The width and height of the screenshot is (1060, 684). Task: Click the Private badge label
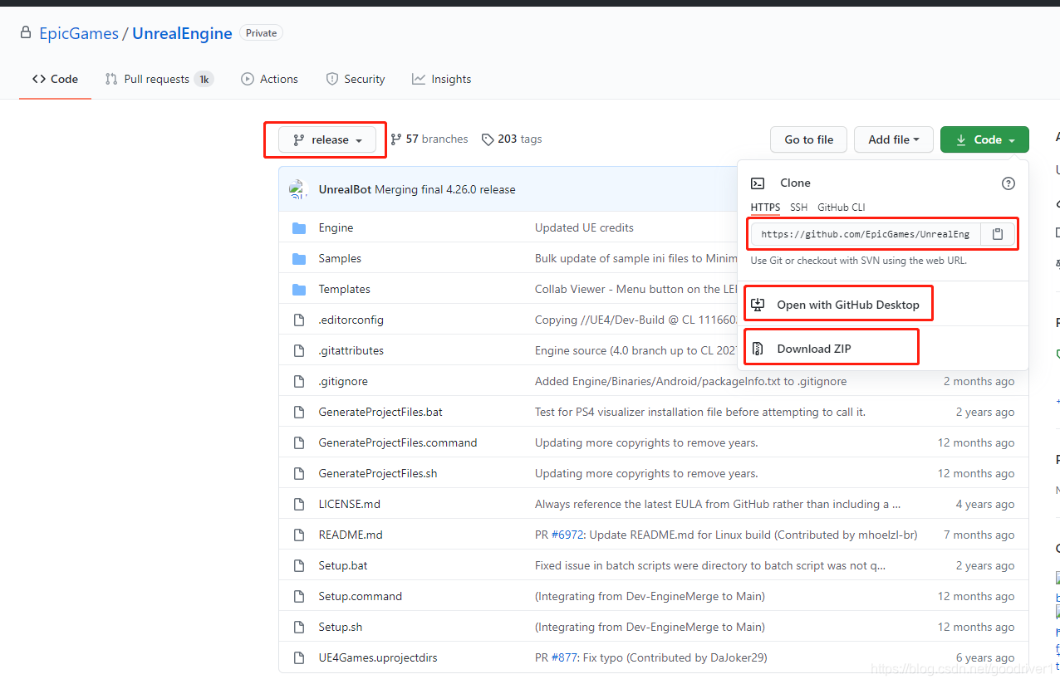tap(261, 33)
